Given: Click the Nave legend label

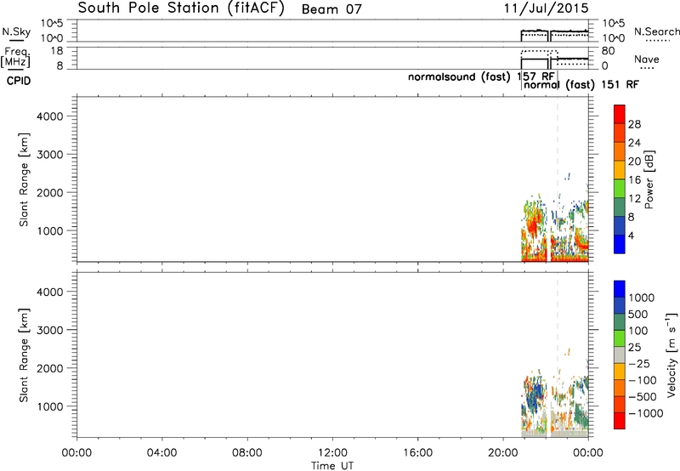Looking at the screenshot, I should tap(647, 59).
